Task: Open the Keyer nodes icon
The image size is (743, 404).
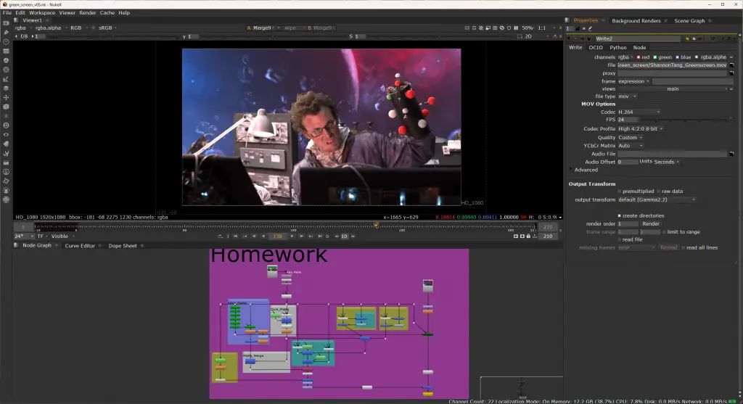Action: pyautogui.click(x=6, y=79)
